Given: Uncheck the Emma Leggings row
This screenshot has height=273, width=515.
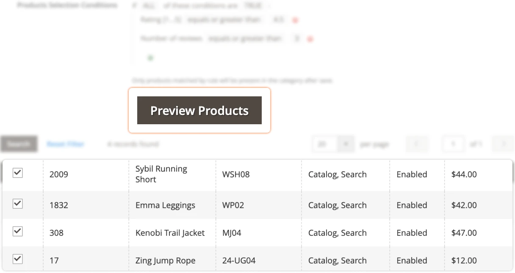Looking at the screenshot, I should click(17, 205).
